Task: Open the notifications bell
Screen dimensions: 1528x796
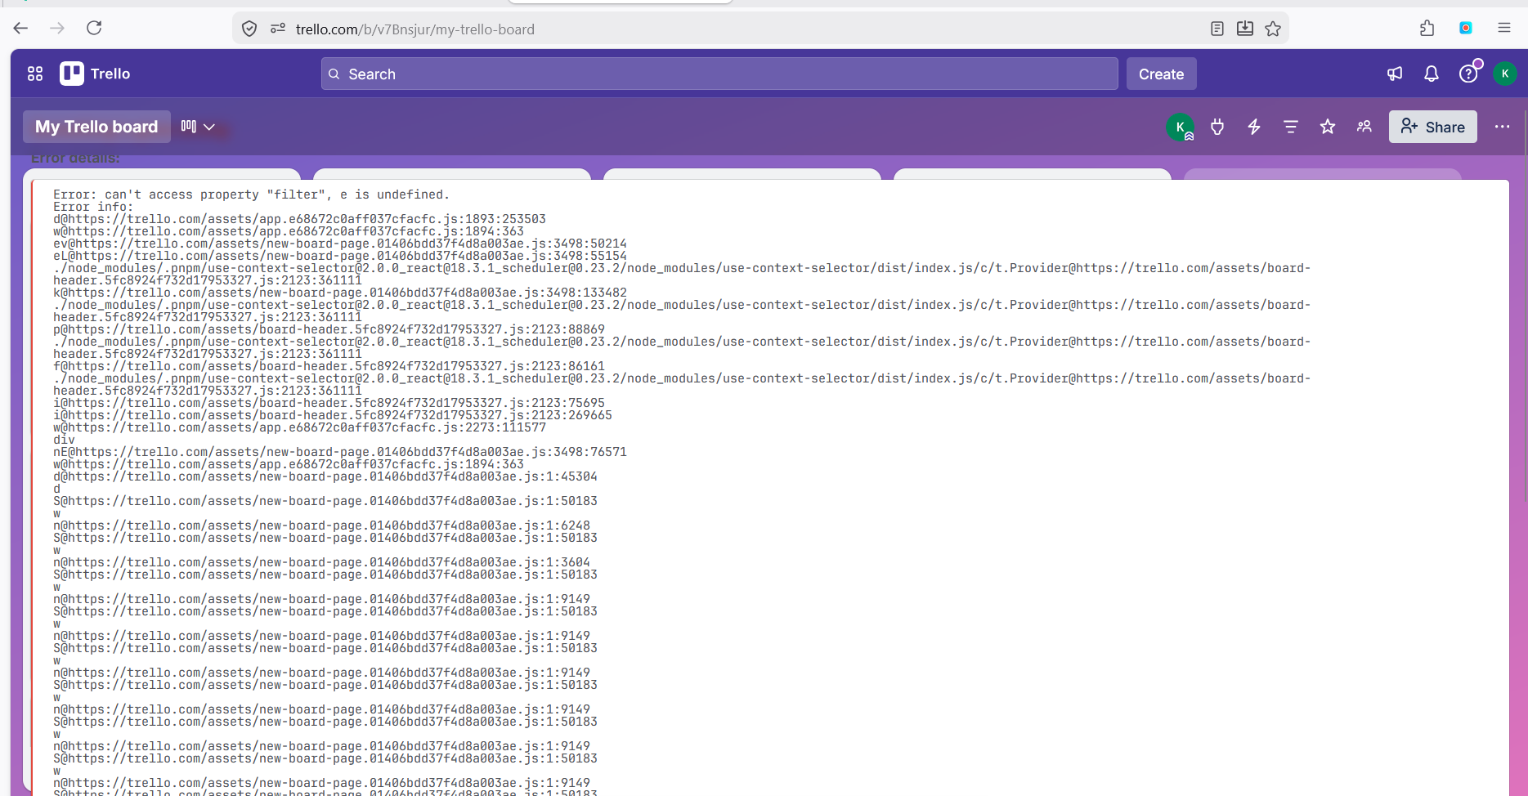Action: [1432, 74]
